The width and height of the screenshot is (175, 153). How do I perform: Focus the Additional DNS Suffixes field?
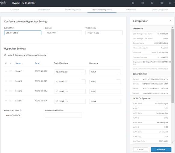pos(63,115)
